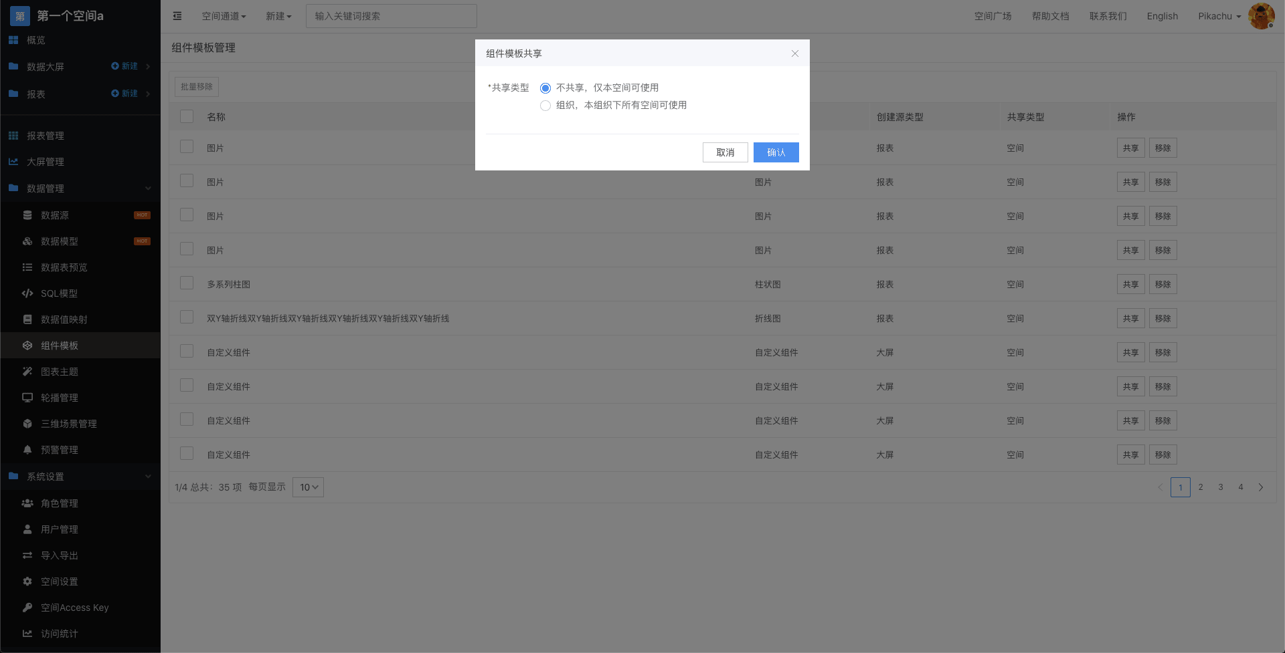Go to pagination page 3
The width and height of the screenshot is (1285, 653).
coord(1221,487)
